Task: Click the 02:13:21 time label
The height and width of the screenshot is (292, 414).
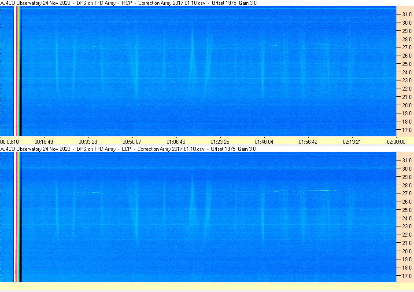Action: (x=352, y=142)
